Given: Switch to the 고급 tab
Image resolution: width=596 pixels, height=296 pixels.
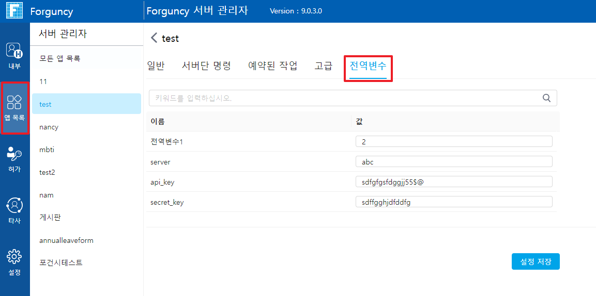Looking at the screenshot, I should point(324,65).
